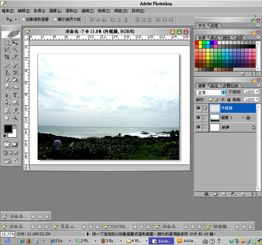The height and width of the screenshot is (245, 262).
Task: Click the zoom percentage field showing 15.77%
Action: [x=7, y=235]
